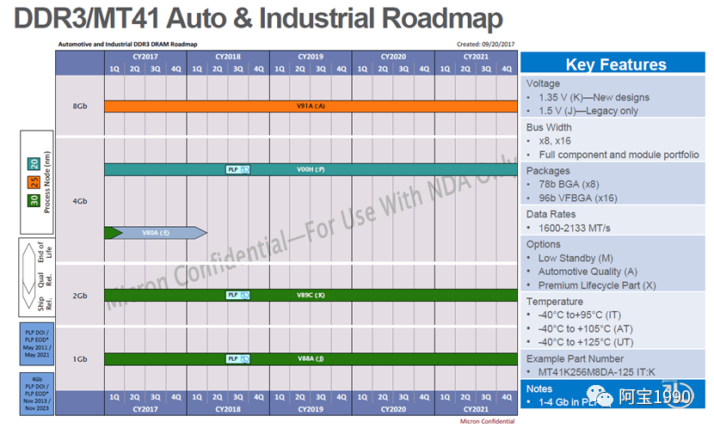This screenshot has width=714, height=428.
Task: Select the Notes heading
Action: click(x=539, y=389)
